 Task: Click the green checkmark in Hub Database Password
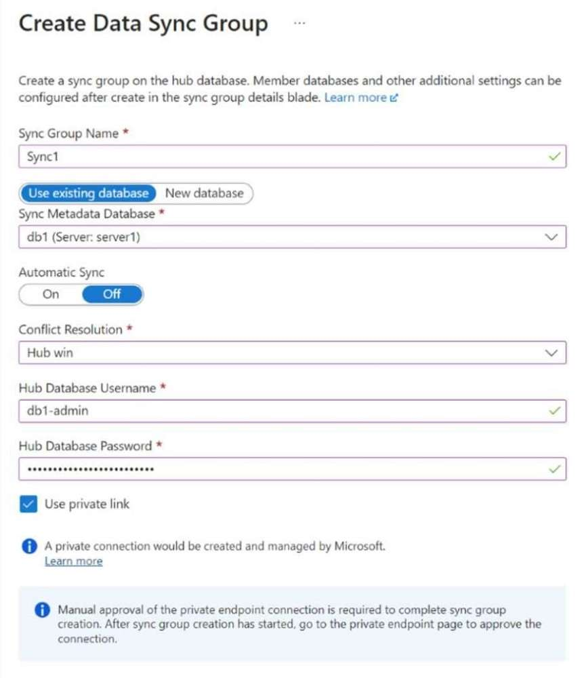click(555, 468)
